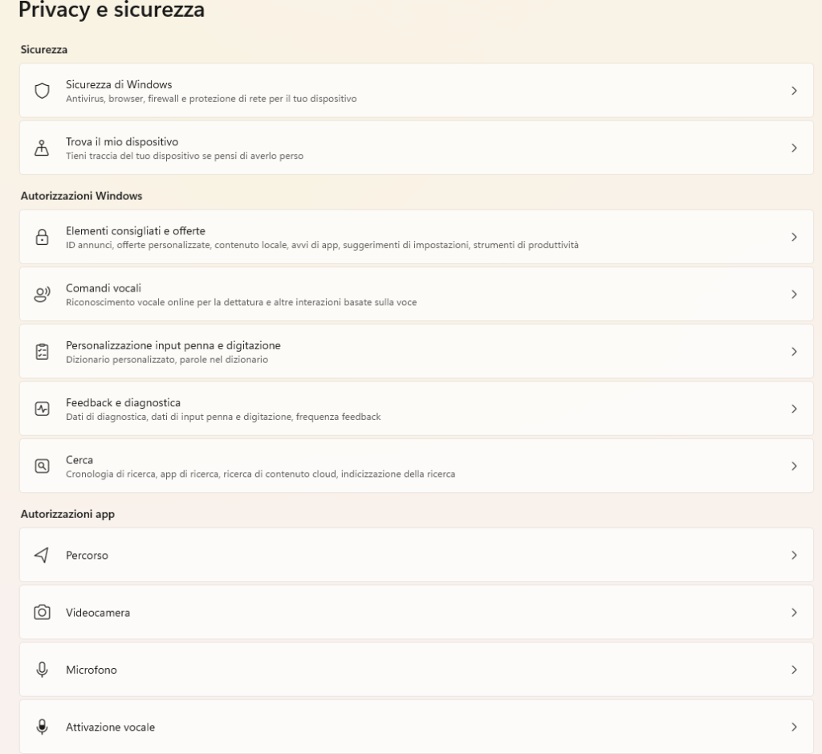Click the padlock icon beside Elementi consigliati
The width and height of the screenshot is (822, 754).
[43, 237]
